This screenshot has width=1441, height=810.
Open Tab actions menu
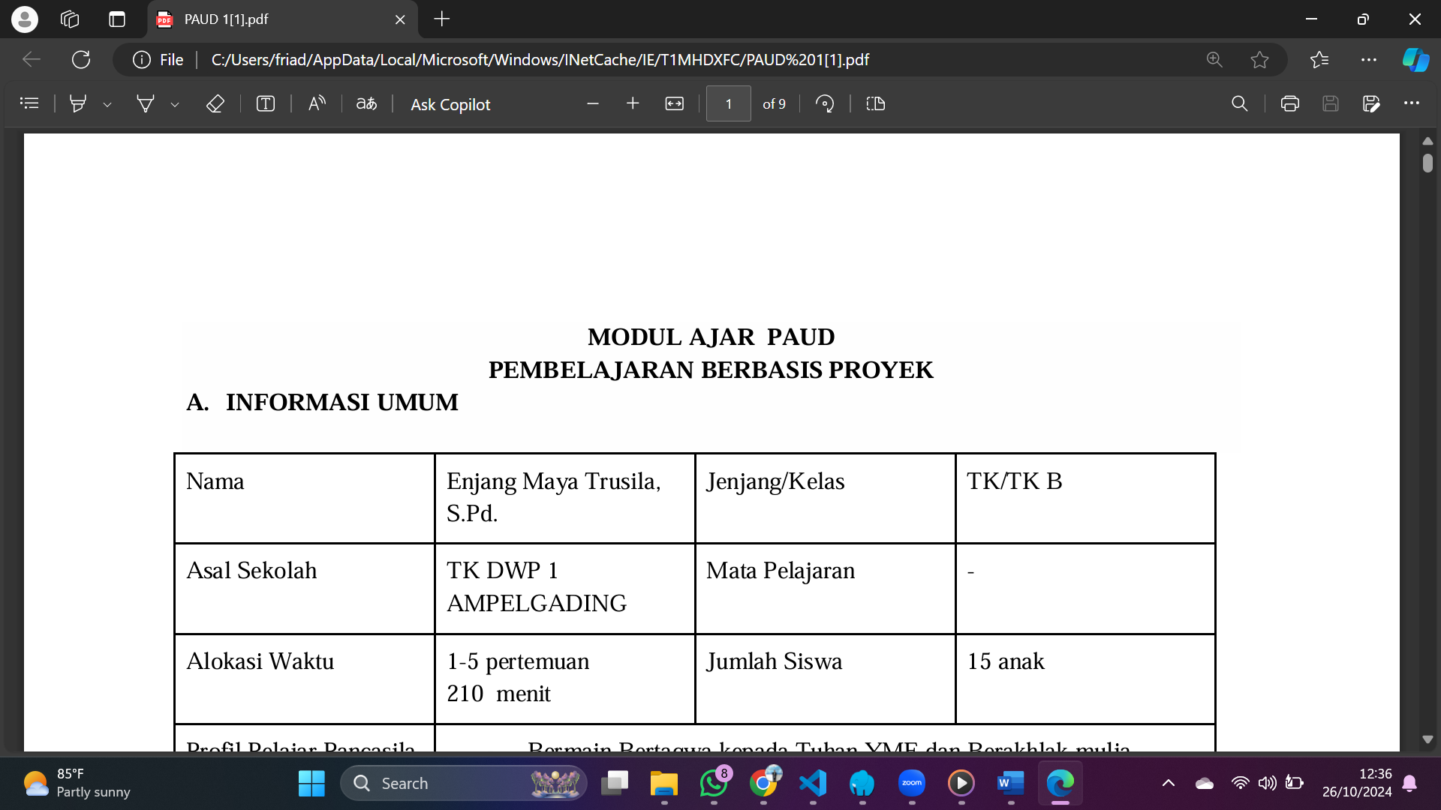click(x=117, y=19)
